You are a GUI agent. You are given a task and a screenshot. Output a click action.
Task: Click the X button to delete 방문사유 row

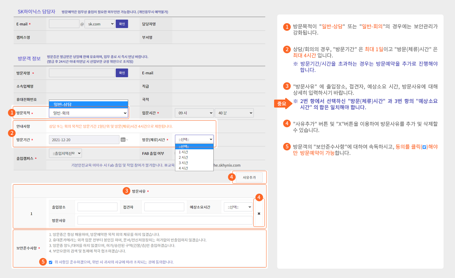[259, 214]
